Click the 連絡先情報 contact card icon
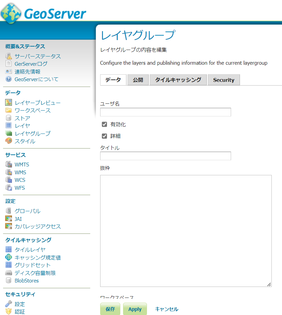The image size is (282, 315). 9,71
